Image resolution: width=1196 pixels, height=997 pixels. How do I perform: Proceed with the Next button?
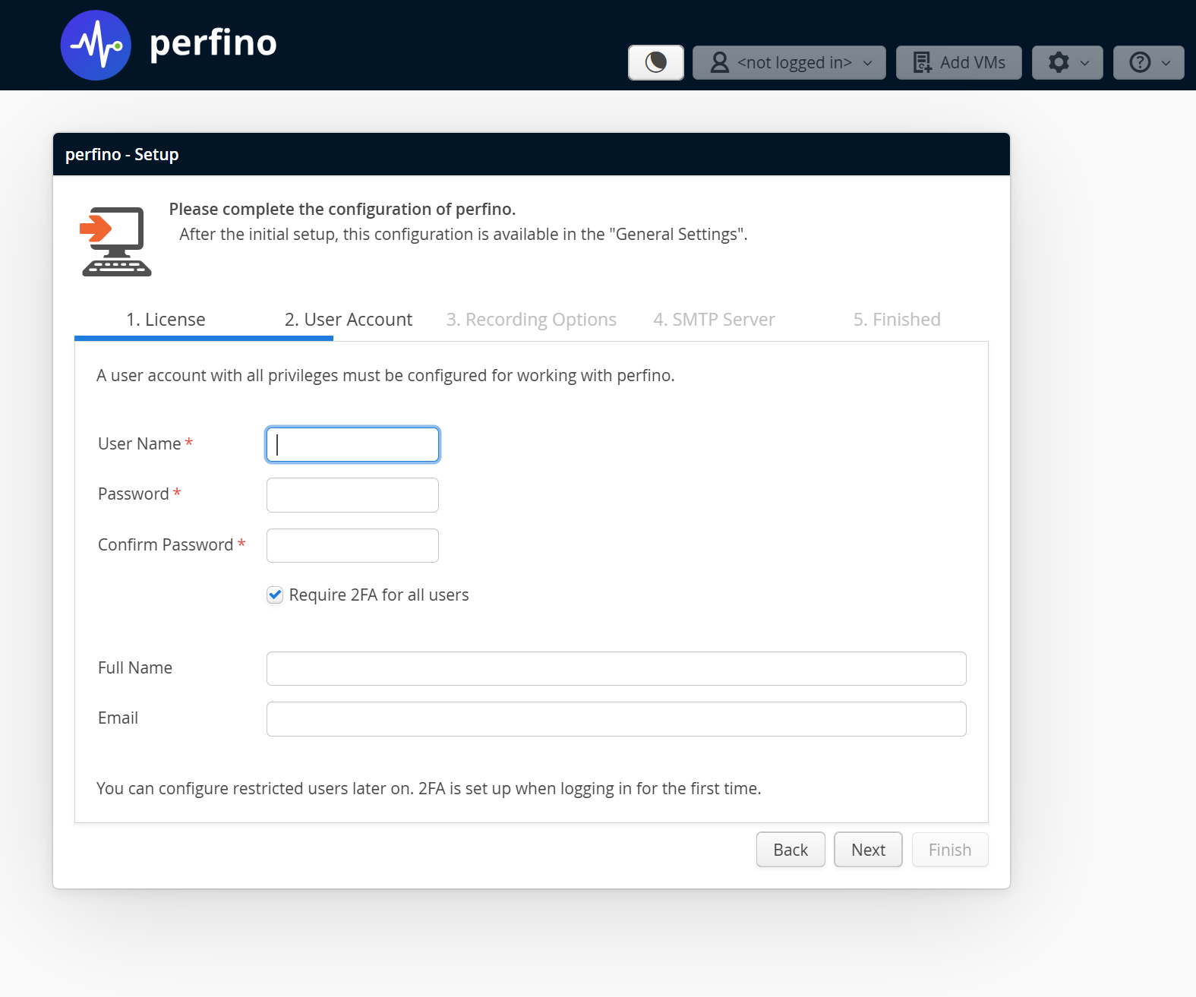pyautogui.click(x=868, y=850)
